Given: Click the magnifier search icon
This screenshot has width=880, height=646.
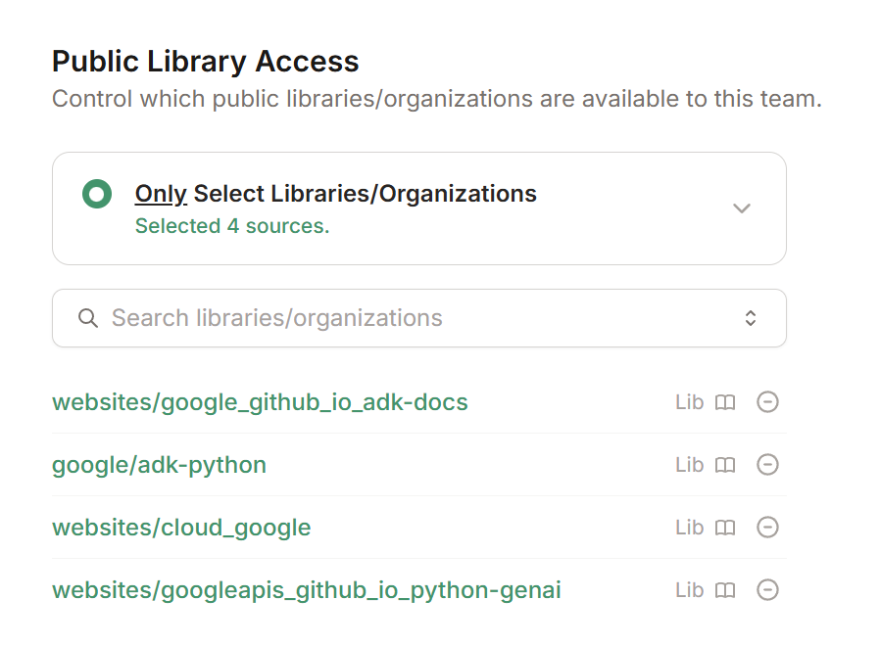Looking at the screenshot, I should 88,318.
